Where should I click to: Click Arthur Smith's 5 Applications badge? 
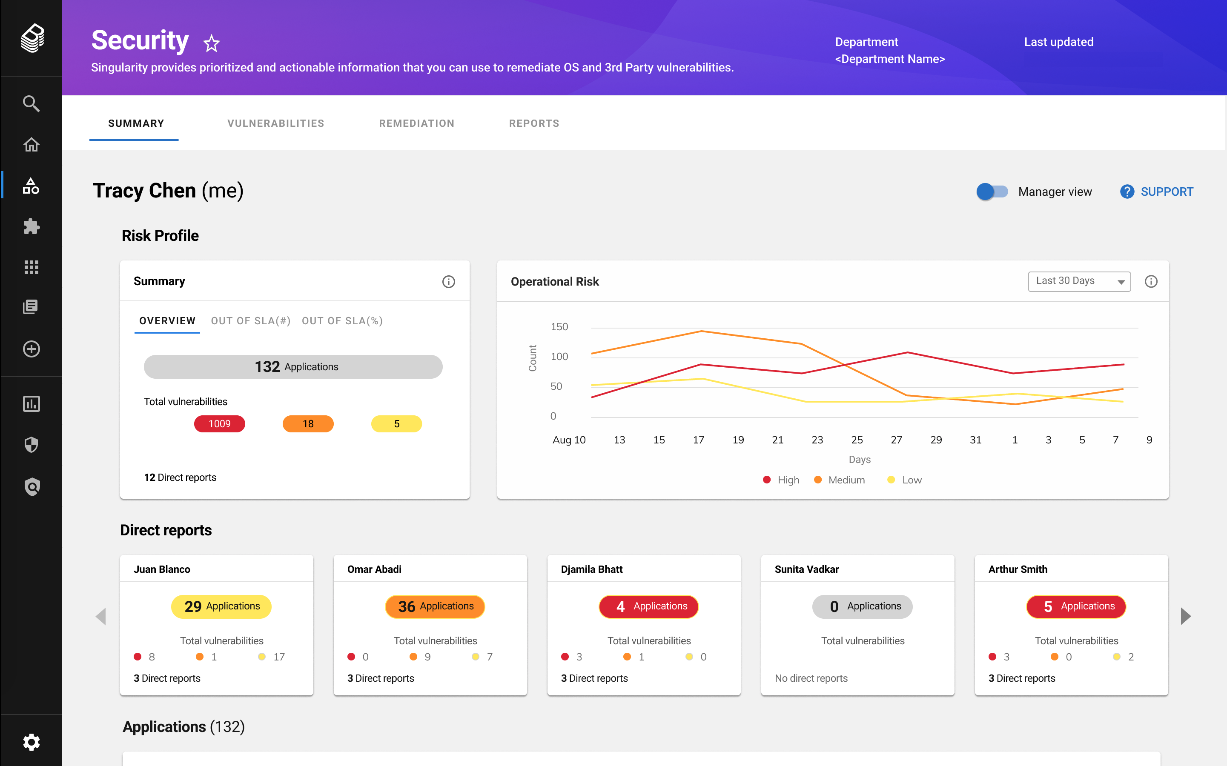1076,606
